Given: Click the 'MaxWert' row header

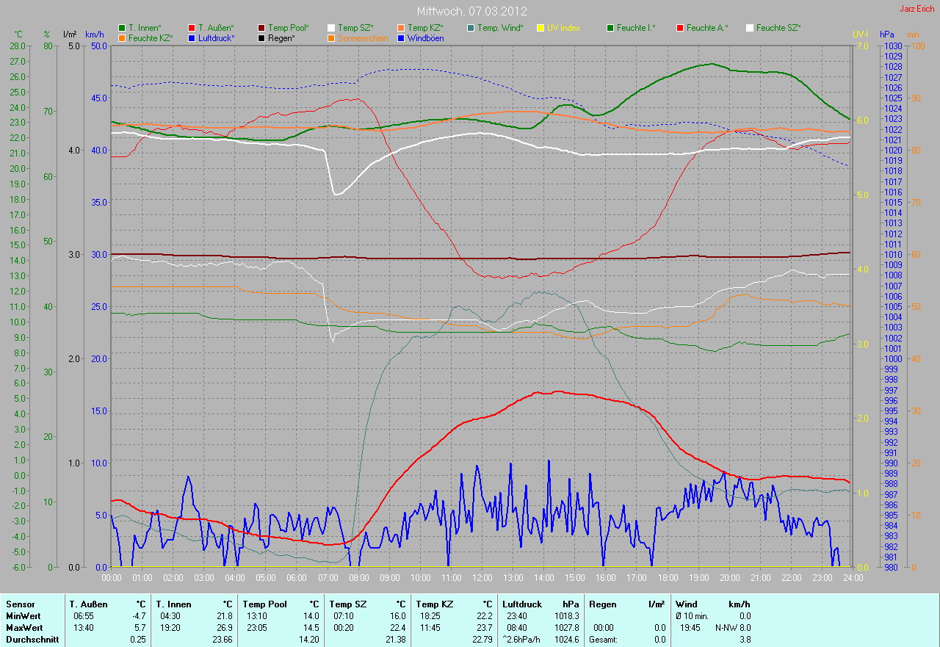Looking at the screenshot, I should point(23,628).
